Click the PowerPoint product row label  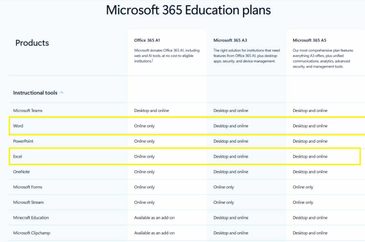click(23, 141)
